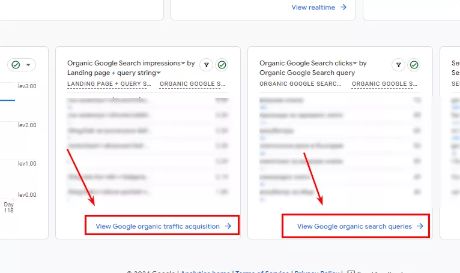Open Terms of Service footer link
Image resolution: width=460 pixels, height=273 pixels.
tap(262, 272)
